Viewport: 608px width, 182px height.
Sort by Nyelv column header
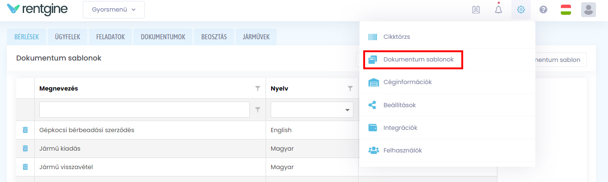coord(279,89)
